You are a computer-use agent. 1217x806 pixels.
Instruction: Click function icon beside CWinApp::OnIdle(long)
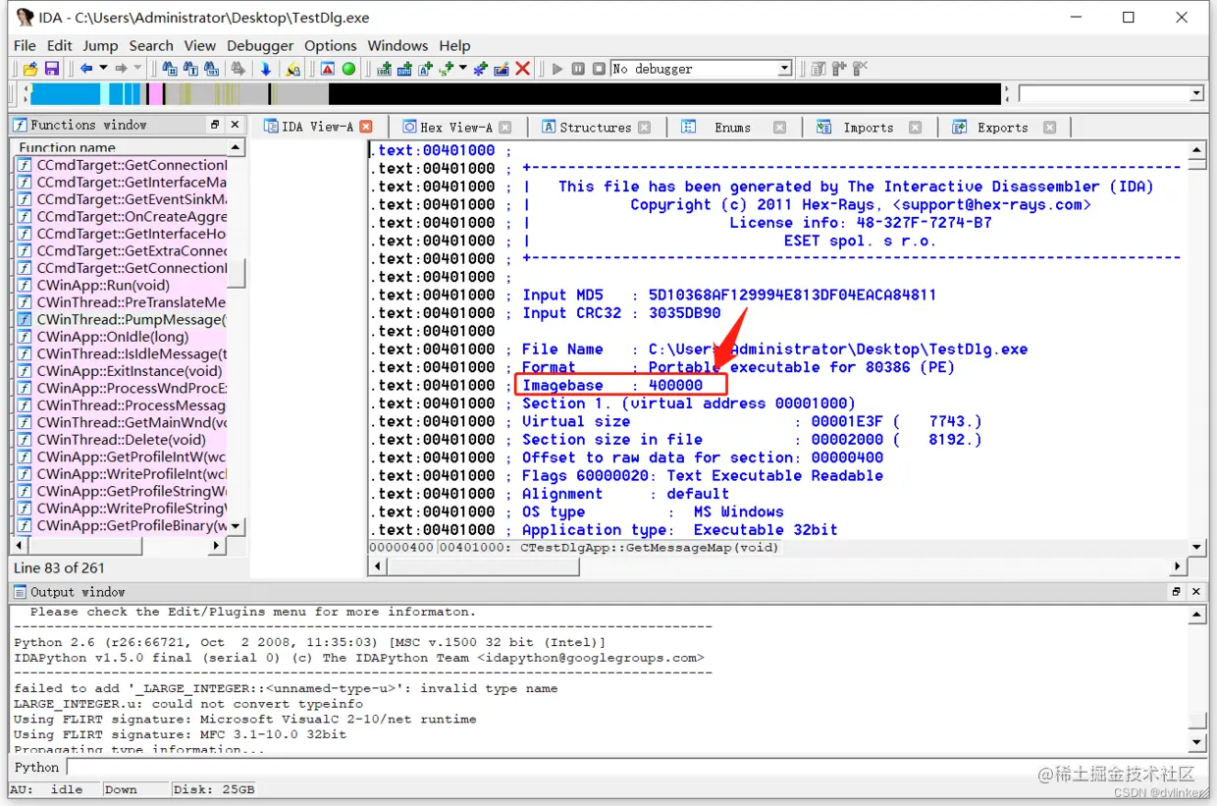tap(25, 337)
